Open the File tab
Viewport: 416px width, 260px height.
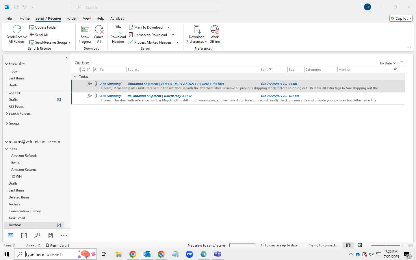(9, 18)
